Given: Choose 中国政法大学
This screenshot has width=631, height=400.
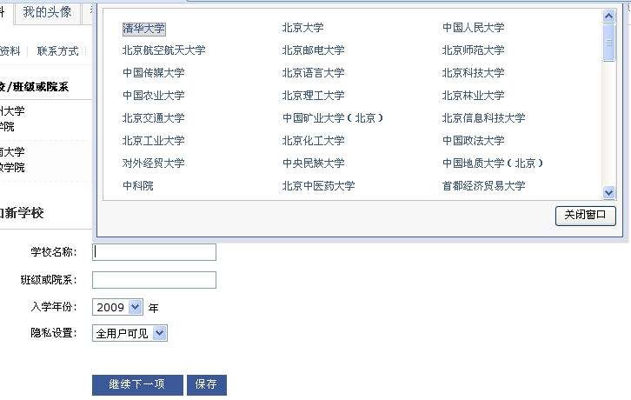Looking at the screenshot, I should (x=473, y=141).
